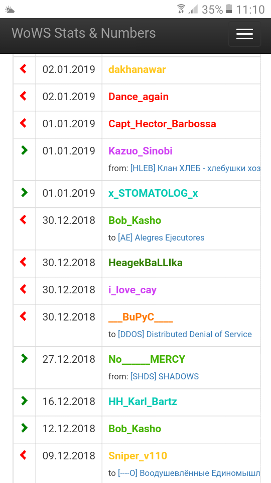Click the green arrow beside HH_Karl_Bartz
Viewport: 271px width, 483px height.
tap(24, 401)
